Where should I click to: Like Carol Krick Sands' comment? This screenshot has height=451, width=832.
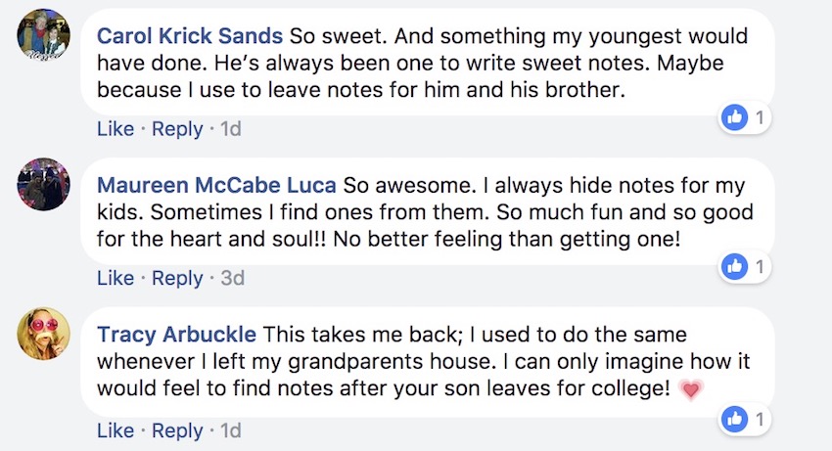point(116,129)
